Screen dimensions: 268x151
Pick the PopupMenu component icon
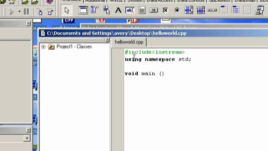[107, 10]
